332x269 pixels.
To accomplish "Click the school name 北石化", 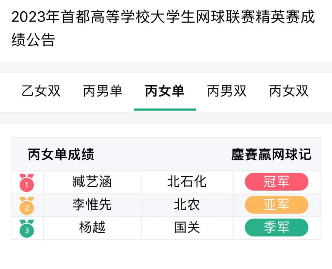I will [187, 182].
